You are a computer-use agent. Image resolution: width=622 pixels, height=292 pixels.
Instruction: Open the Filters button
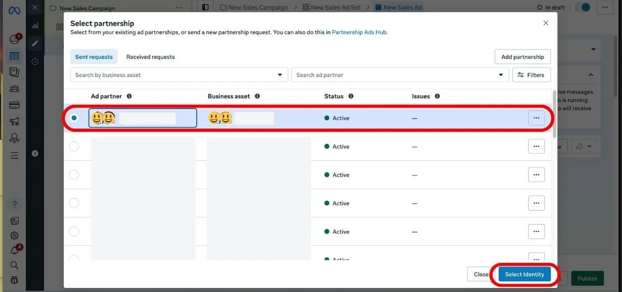(x=531, y=75)
